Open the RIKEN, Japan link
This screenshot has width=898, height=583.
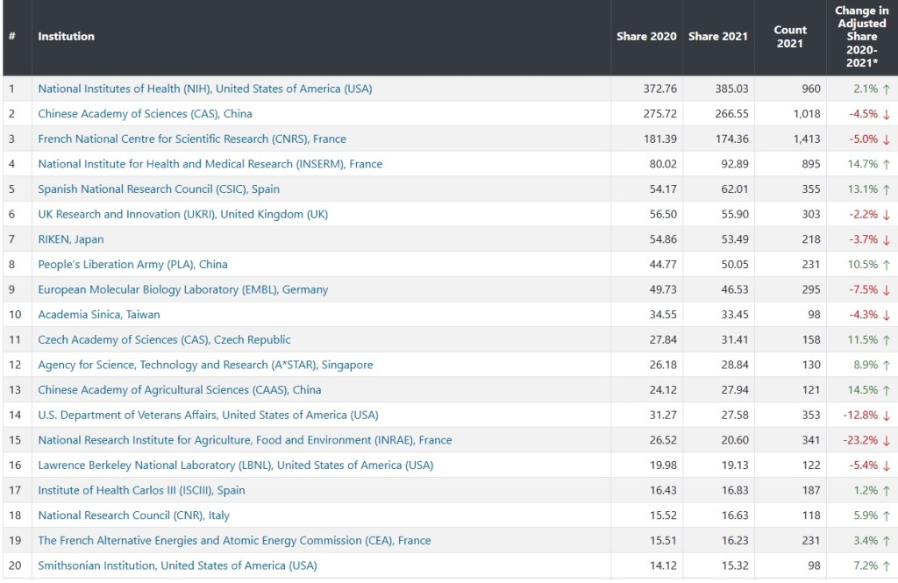70,239
